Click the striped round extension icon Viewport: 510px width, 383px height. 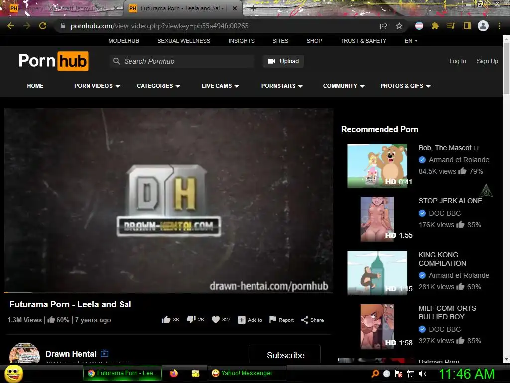[419, 26]
